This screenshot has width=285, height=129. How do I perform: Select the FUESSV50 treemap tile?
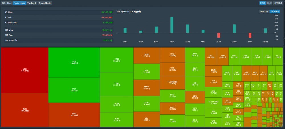coord(172,83)
